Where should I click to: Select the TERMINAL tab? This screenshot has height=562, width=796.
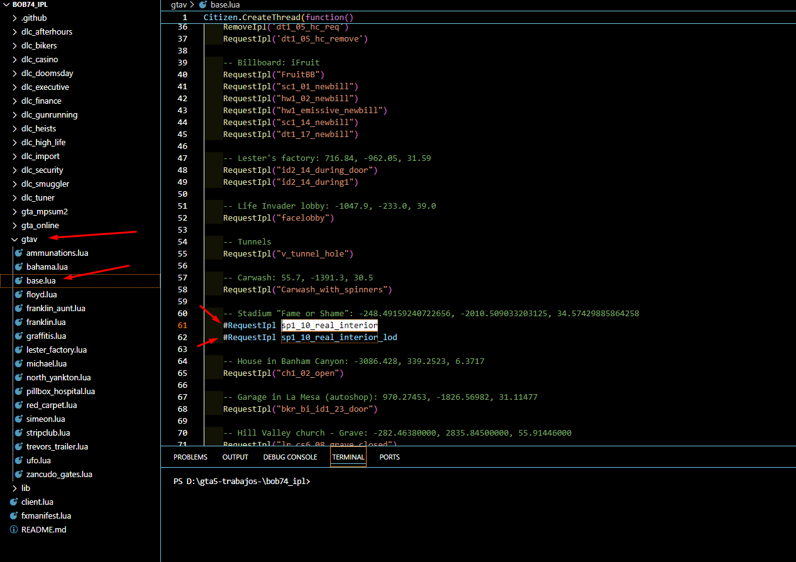tap(348, 457)
